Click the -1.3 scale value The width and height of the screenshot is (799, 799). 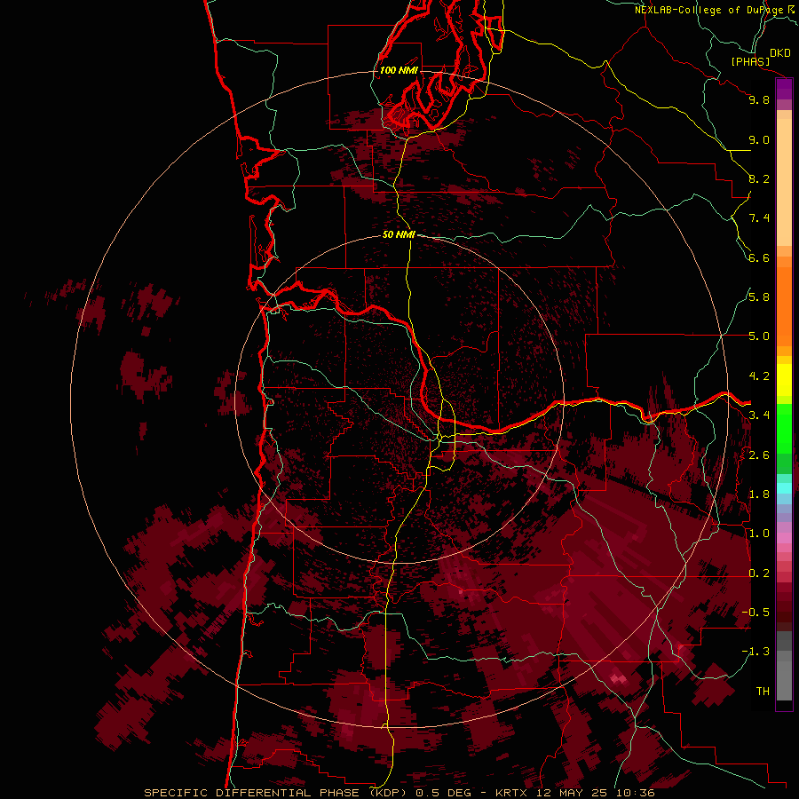755,652
